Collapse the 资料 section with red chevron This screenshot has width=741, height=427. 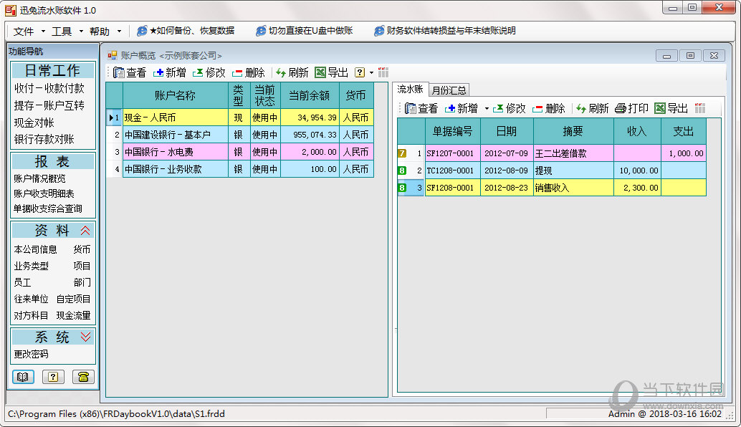(85, 231)
